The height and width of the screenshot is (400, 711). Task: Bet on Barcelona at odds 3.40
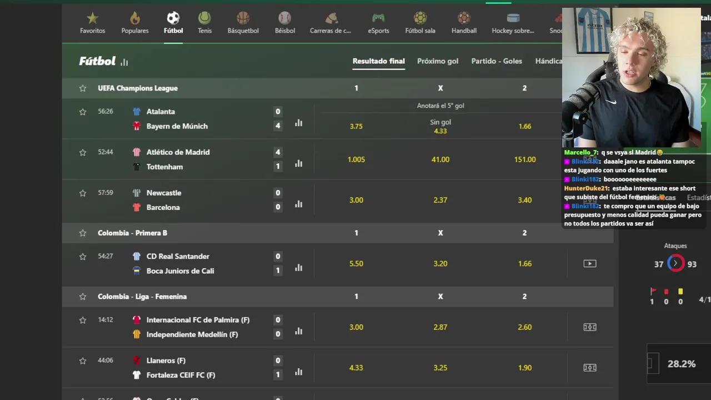[x=524, y=200]
